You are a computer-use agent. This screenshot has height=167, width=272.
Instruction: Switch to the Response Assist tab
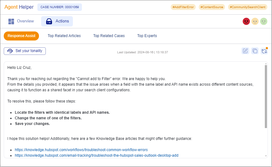pos(21,36)
